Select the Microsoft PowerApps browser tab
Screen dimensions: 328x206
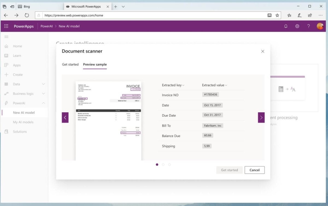[x=87, y=7]
